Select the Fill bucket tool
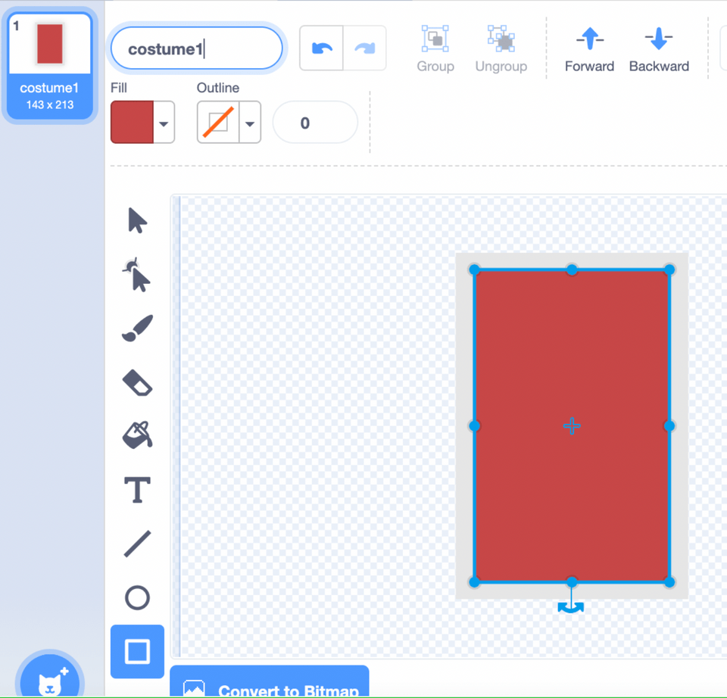The width and height of the screenshot is (727, 698). pos(136,435)
